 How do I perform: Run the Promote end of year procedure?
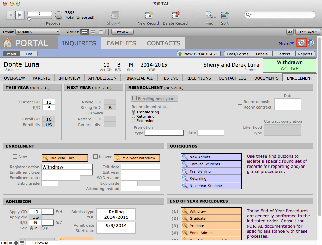tap(211, 226)
